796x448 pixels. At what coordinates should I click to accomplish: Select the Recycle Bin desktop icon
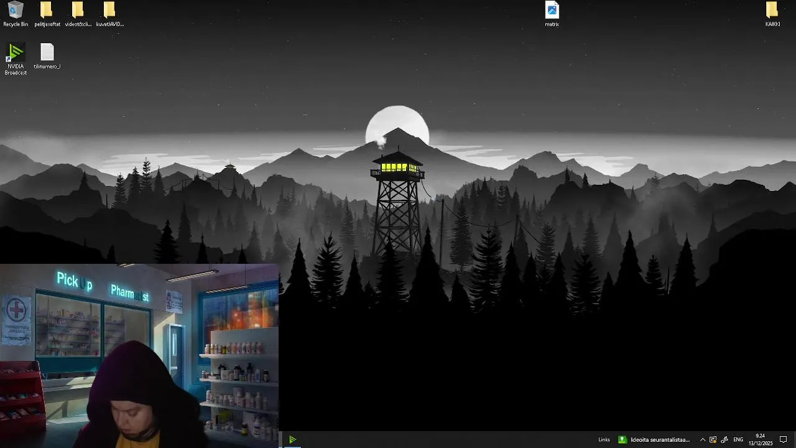tap(16, 14)
